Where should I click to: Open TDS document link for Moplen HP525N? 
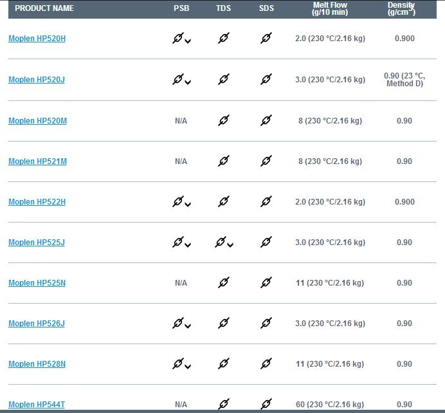224,282
